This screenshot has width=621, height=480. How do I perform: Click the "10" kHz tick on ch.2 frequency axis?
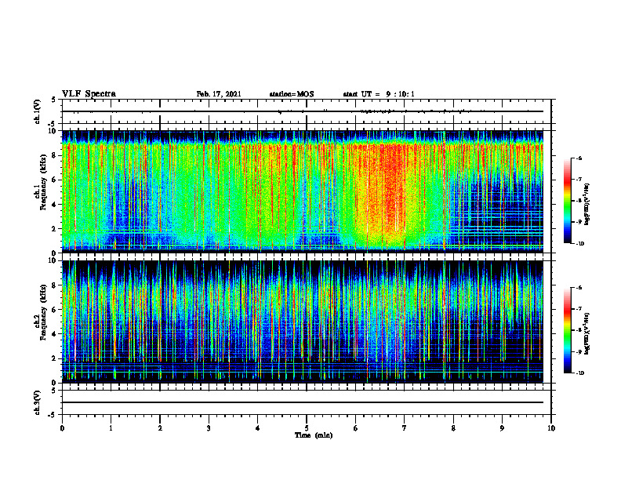[x=53, y=261]
